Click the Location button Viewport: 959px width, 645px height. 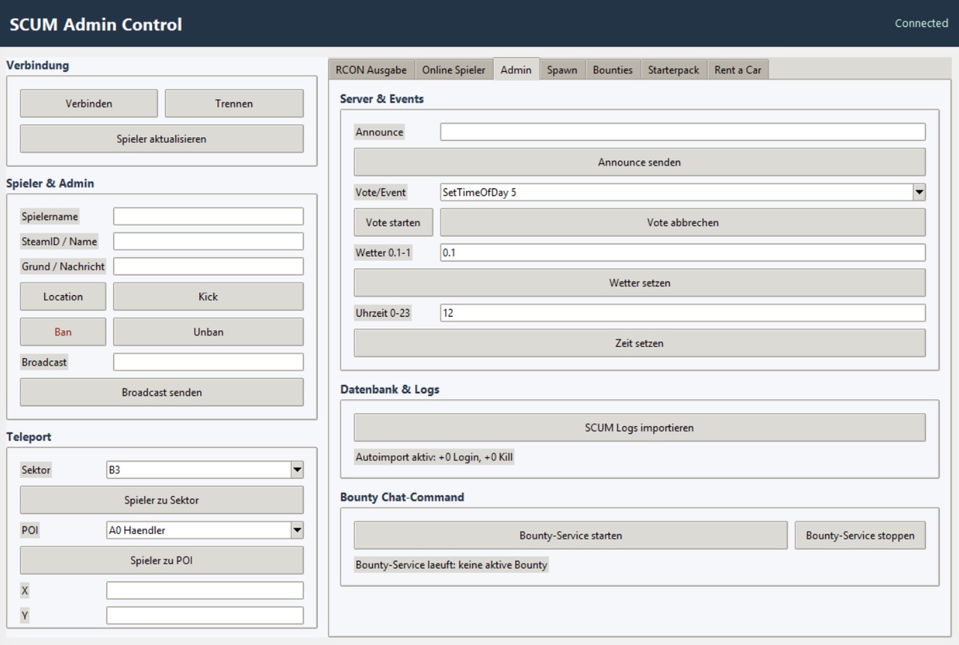[63, 297]
